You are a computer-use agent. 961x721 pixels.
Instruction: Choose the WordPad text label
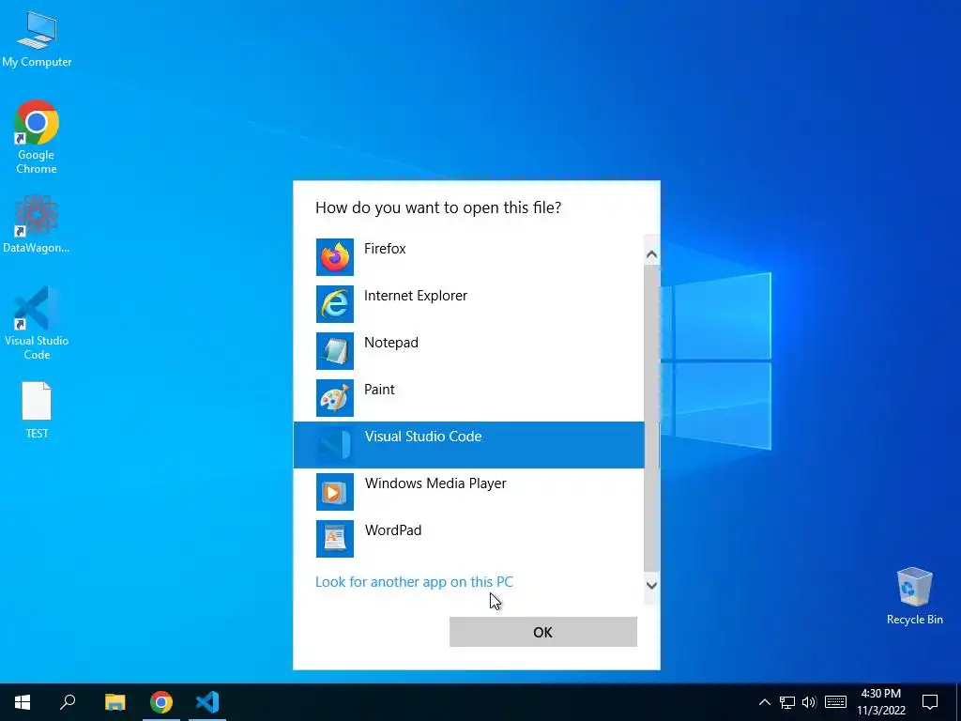click(393, 530)
